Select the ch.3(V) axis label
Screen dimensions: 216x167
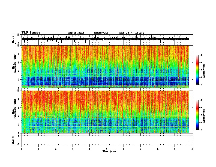pyautogui.click(x=13, y=140)
